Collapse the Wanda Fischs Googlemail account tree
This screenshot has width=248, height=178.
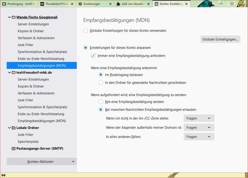coord(9,17)
